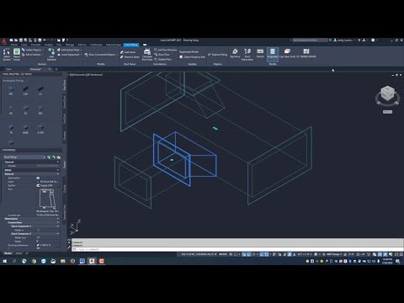Select the GTR rectangular fitting tool

(x=11, y=91)
